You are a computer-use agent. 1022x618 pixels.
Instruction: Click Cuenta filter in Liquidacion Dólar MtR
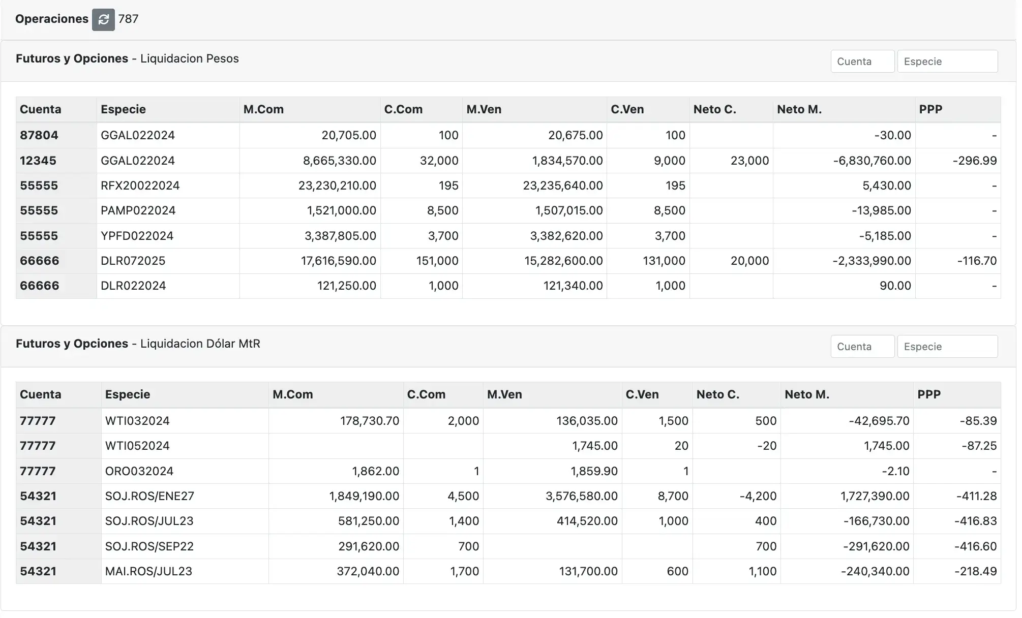862,347
